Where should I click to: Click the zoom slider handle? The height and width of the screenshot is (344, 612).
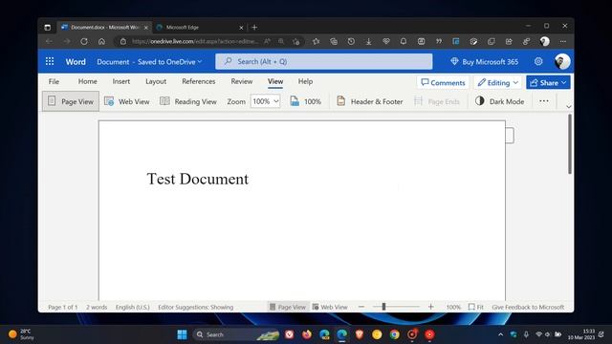pos(383,307)
